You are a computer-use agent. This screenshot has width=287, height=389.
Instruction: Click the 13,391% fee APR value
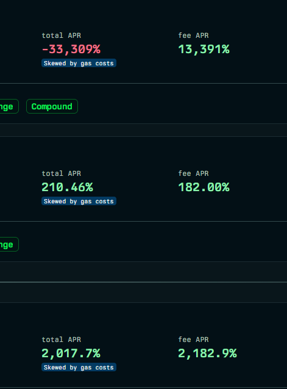click(x=204, y=49)
